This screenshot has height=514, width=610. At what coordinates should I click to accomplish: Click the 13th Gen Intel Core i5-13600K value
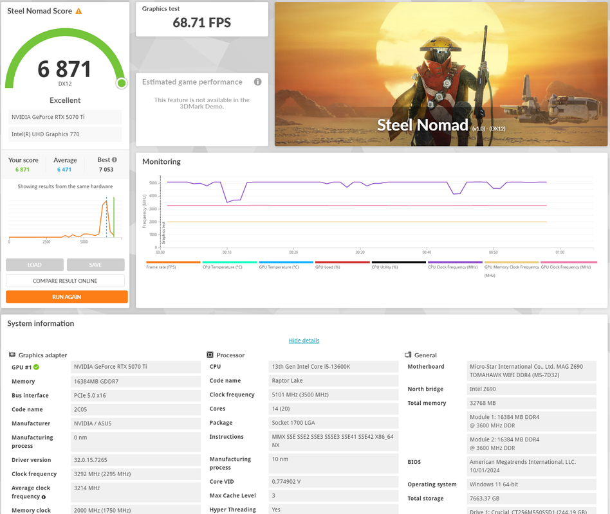[x=333, y=367]
